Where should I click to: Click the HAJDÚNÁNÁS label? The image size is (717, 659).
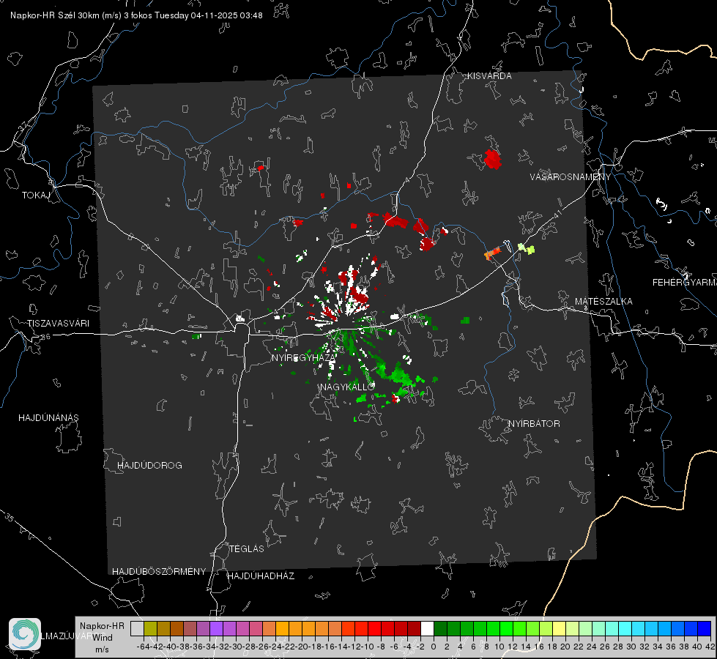(x=48, y=418)
